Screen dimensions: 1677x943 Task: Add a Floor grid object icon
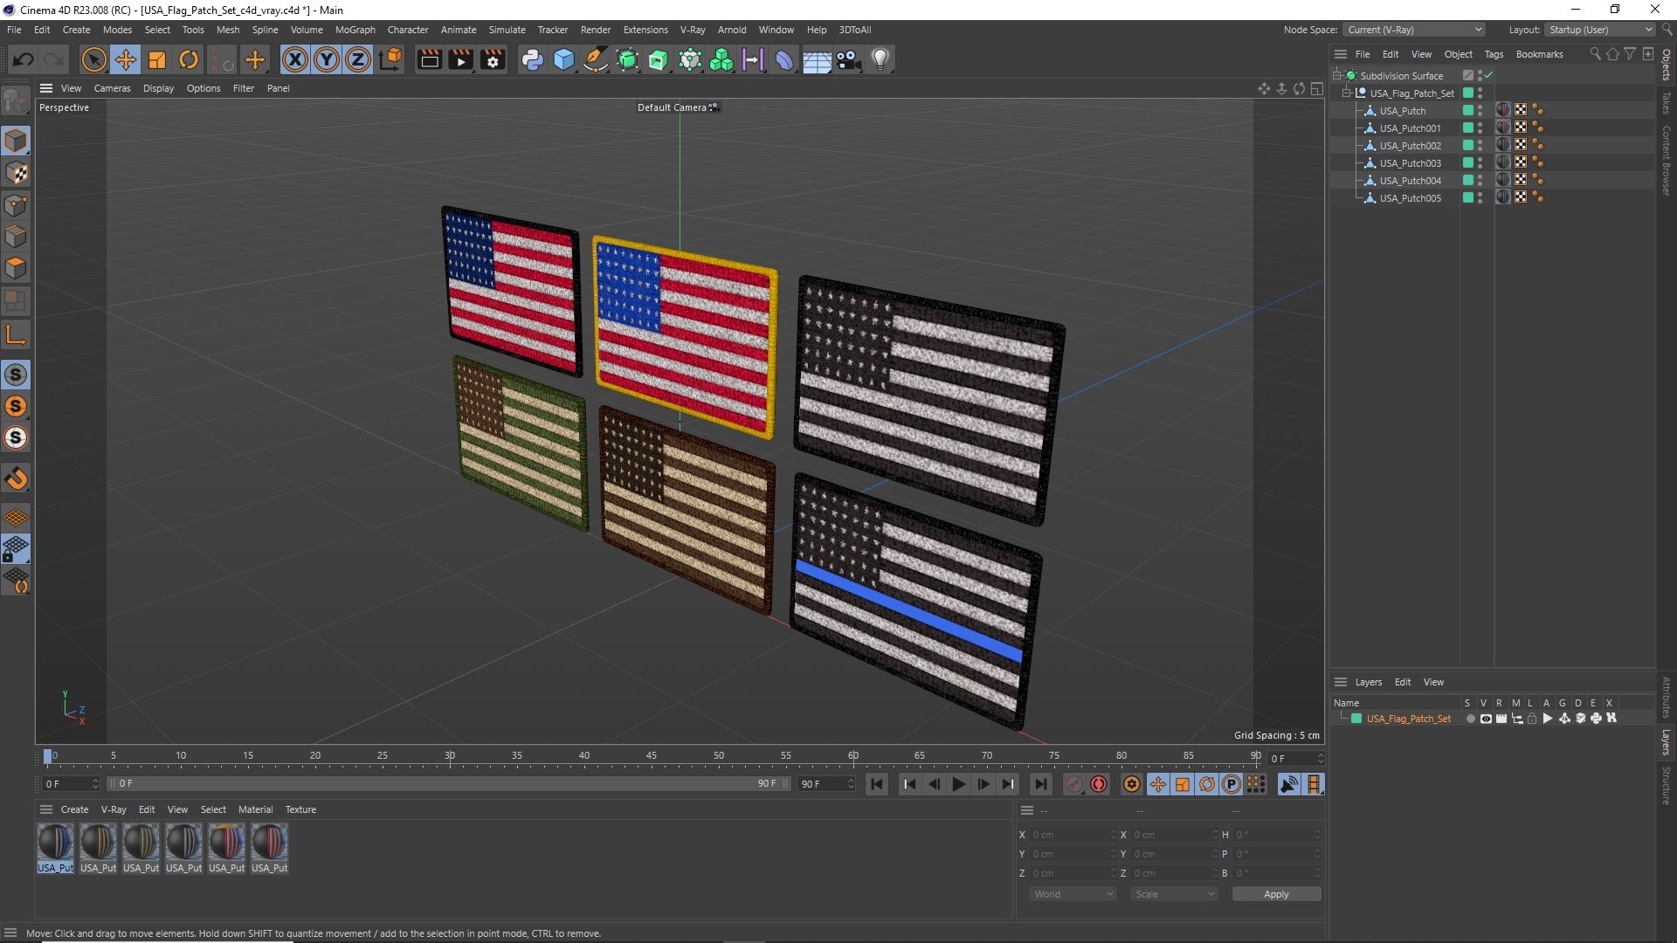coord(817,59)
